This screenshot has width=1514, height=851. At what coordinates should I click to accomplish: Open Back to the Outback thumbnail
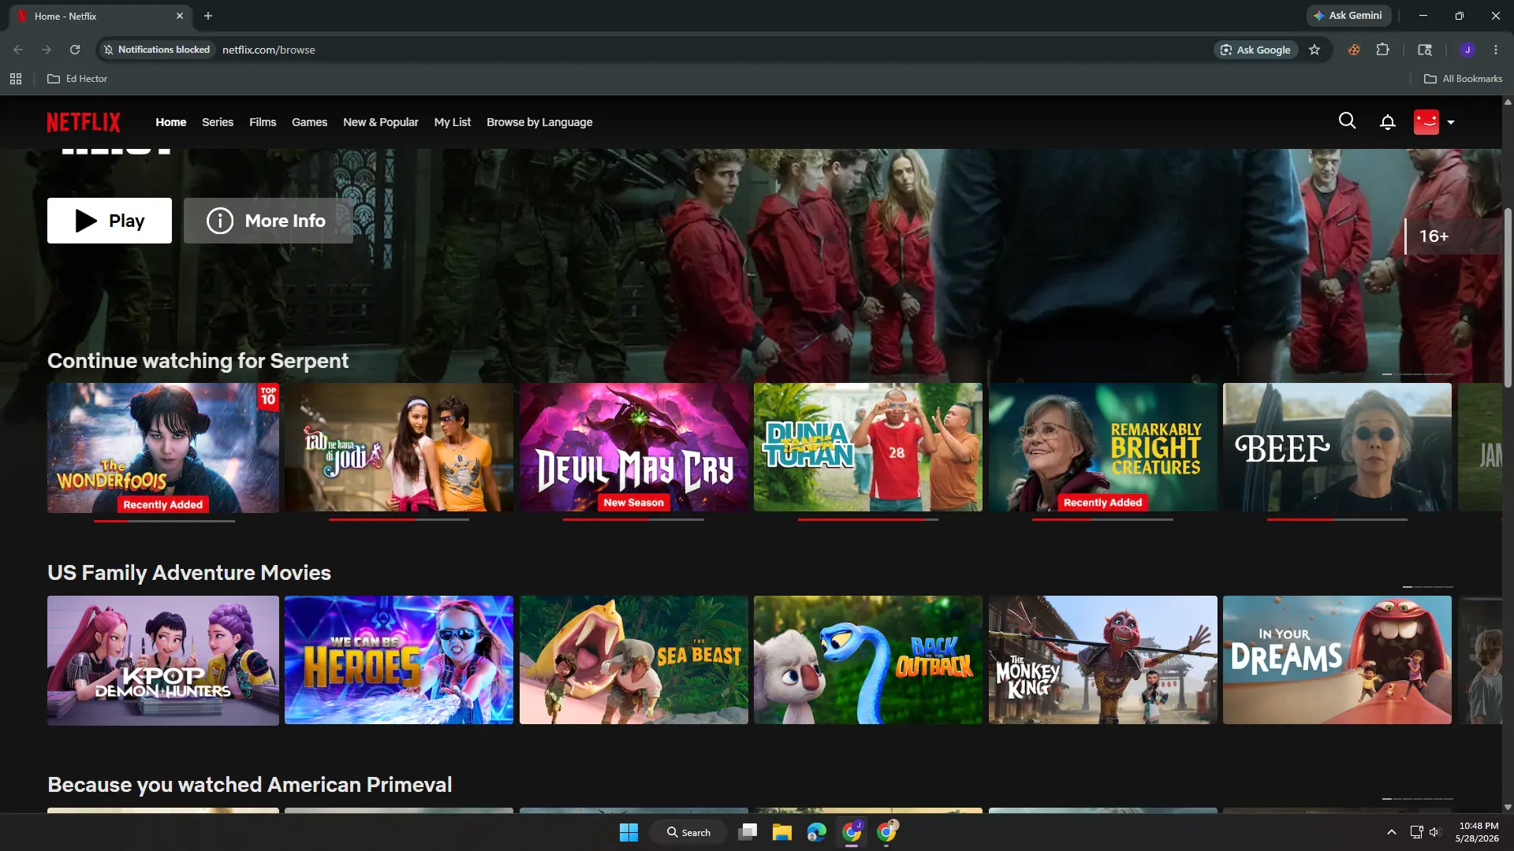[x=867, y=660]
